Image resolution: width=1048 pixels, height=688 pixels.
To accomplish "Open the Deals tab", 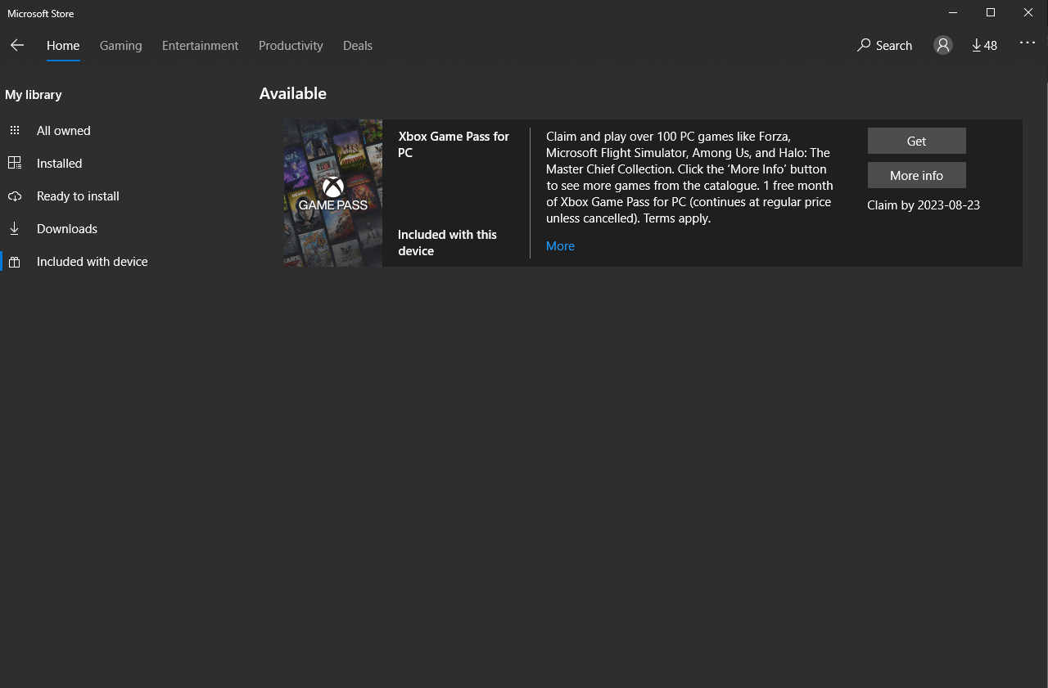I will 358,45.
